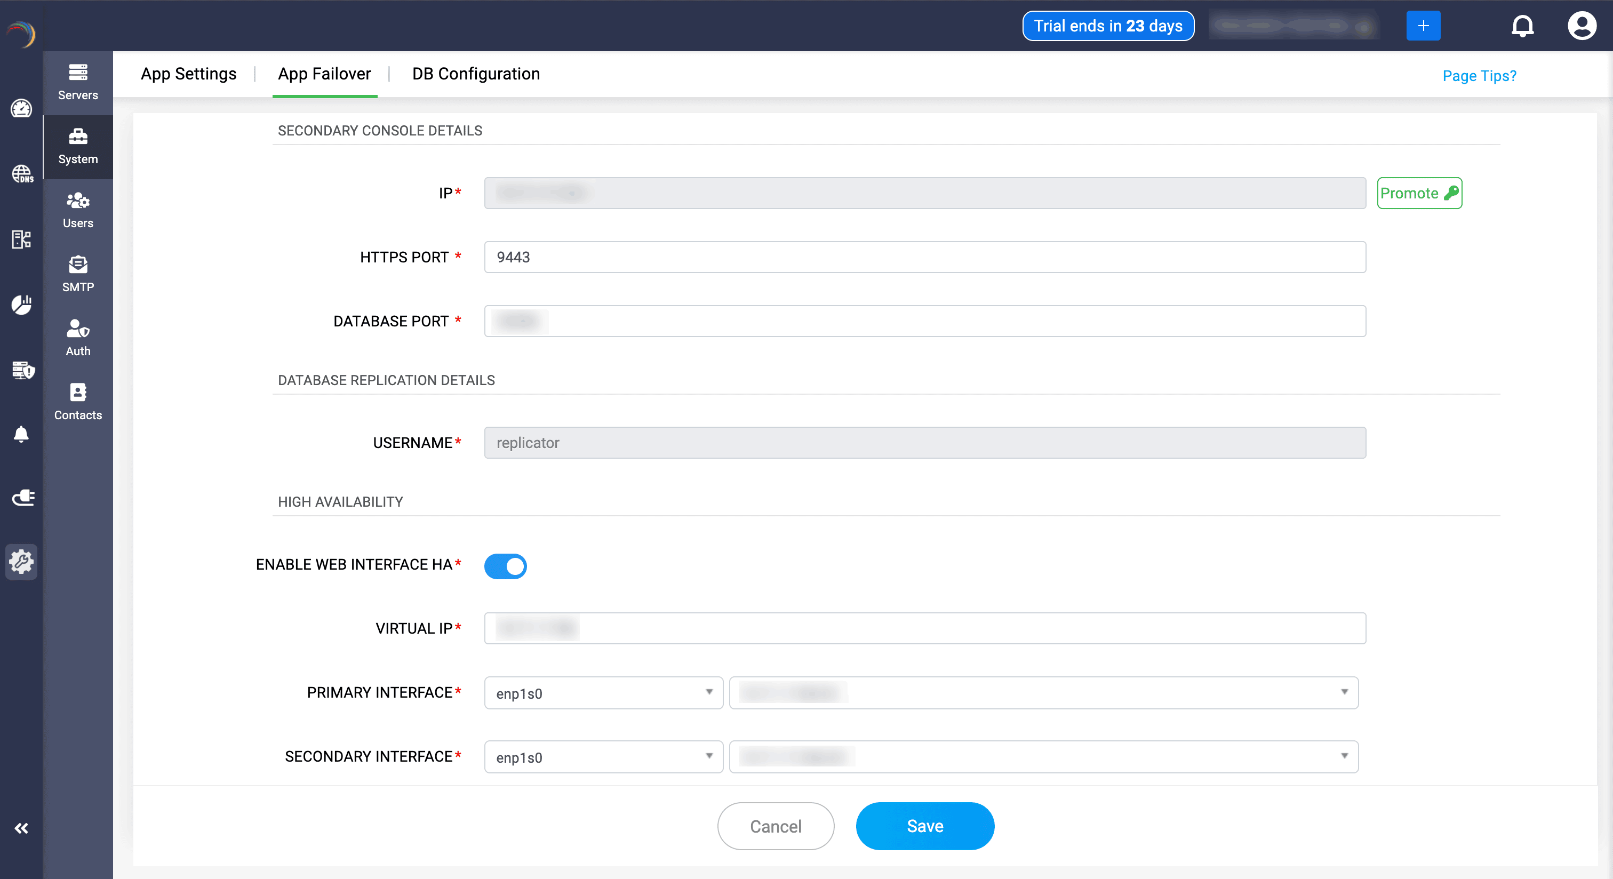Open the DNS globe icon in left rail
The height and width of the screenshot is (879, 1613).
(22, 173)
